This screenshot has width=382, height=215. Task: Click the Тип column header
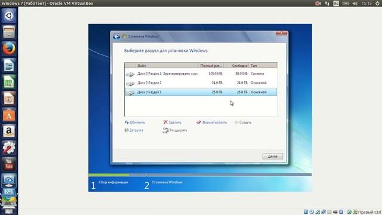263,66
